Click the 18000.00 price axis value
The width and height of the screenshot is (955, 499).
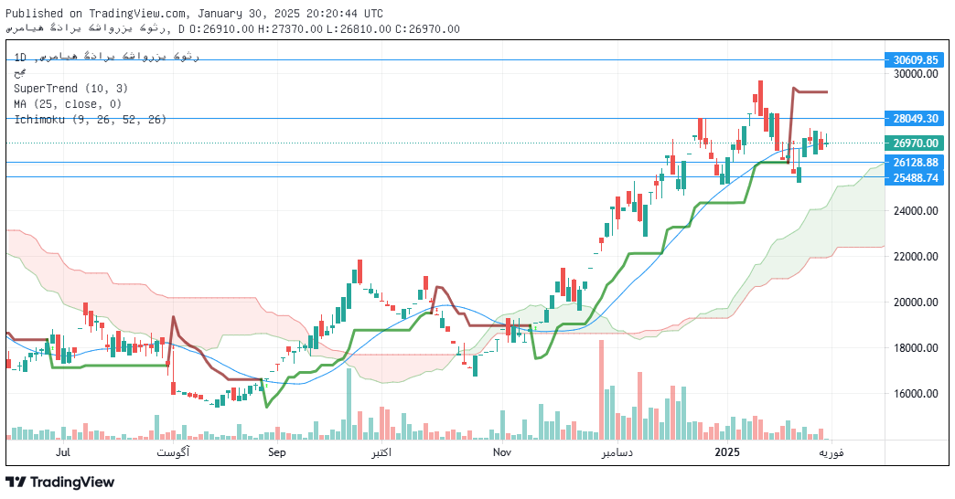click(916, 347)
